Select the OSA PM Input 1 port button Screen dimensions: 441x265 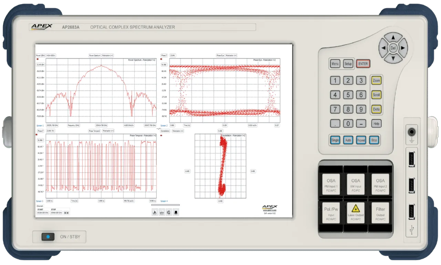pos(330,184)
